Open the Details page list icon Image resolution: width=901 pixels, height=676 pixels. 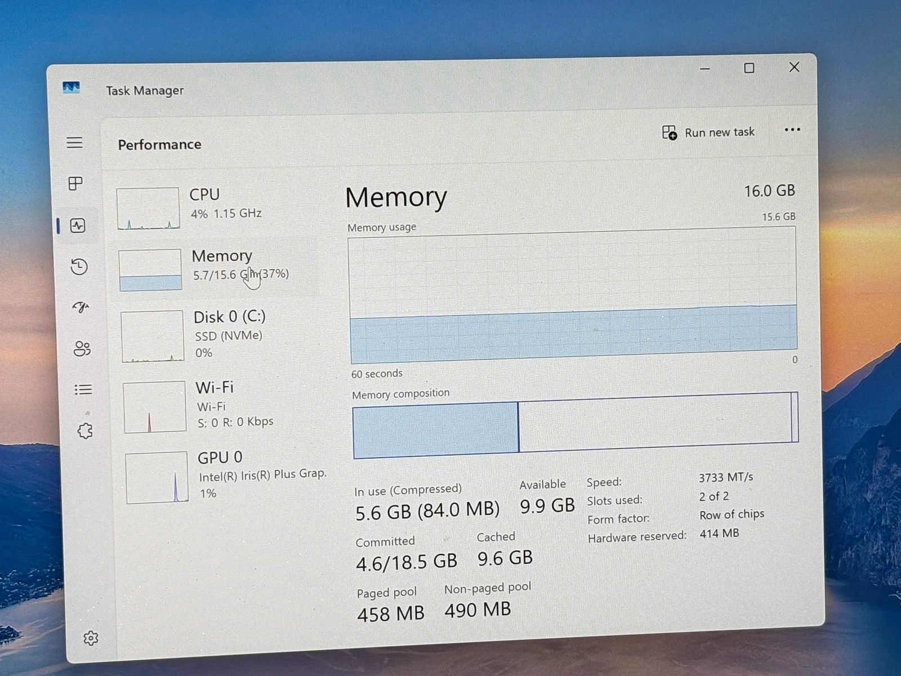(x=83, y=389)
